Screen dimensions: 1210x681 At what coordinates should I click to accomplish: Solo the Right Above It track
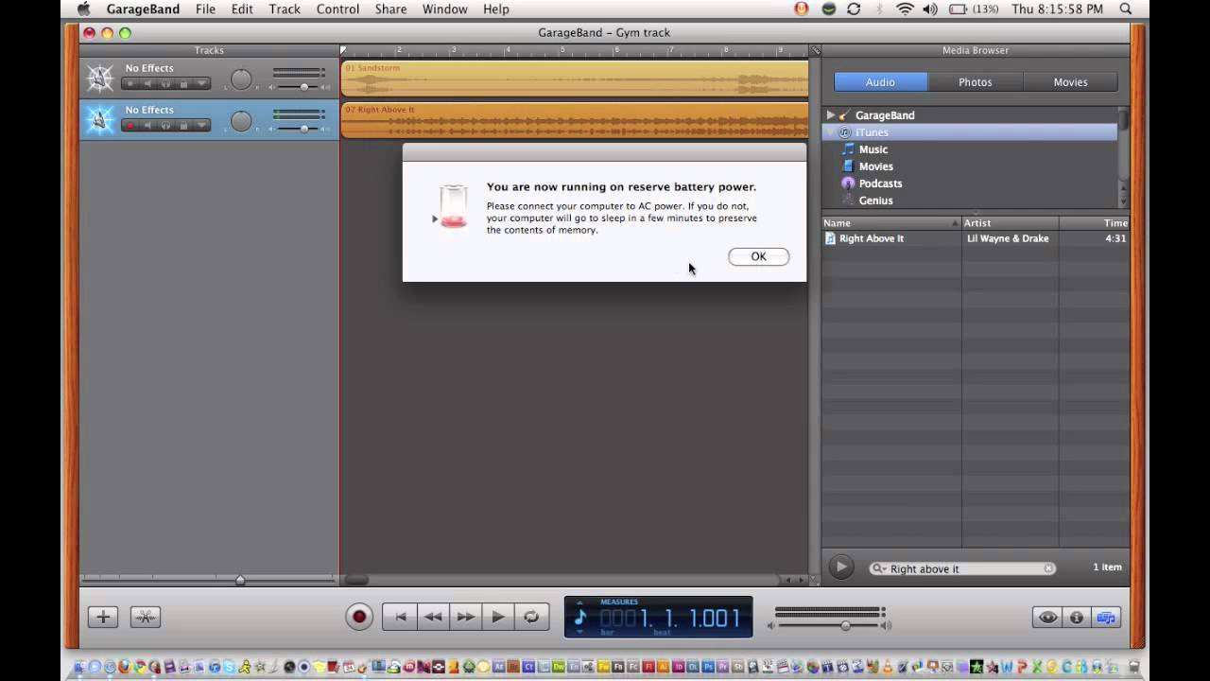tap(165, 126)
